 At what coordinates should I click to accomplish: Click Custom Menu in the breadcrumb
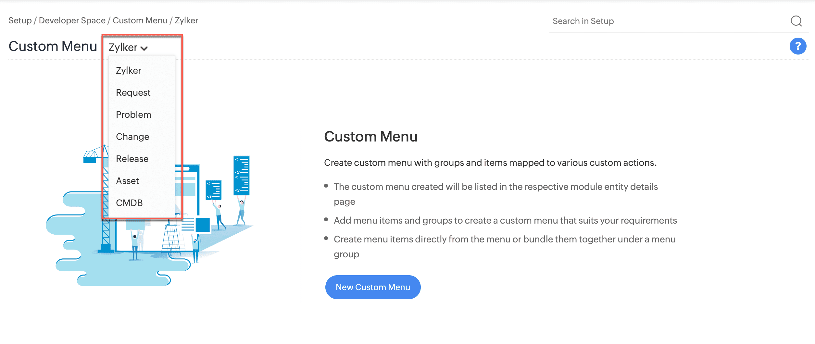(x=140, y=20)
